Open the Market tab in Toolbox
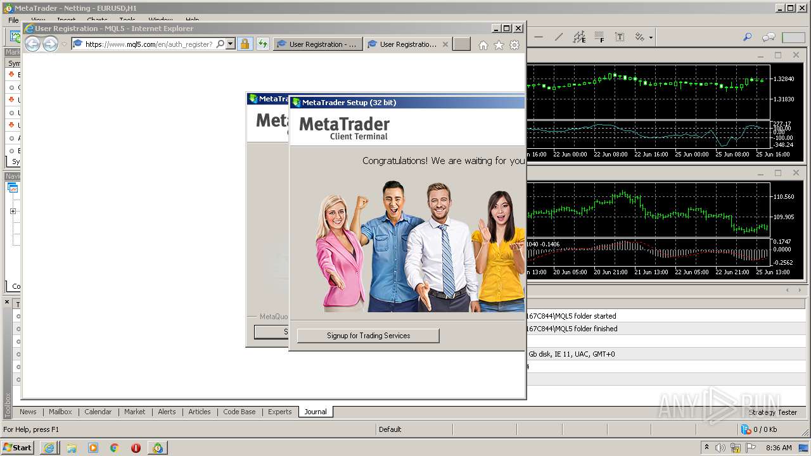The height and width of the screenshot is (456, 811). pos(135,412)
